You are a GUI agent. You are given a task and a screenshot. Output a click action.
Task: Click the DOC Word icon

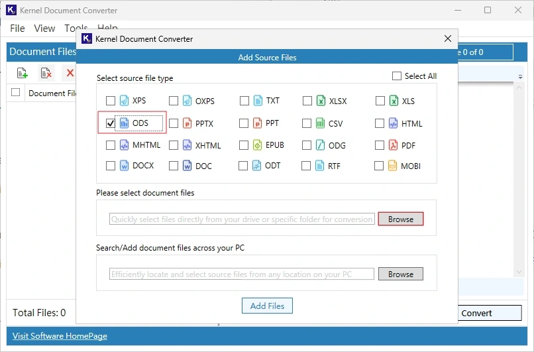point(187,166)
